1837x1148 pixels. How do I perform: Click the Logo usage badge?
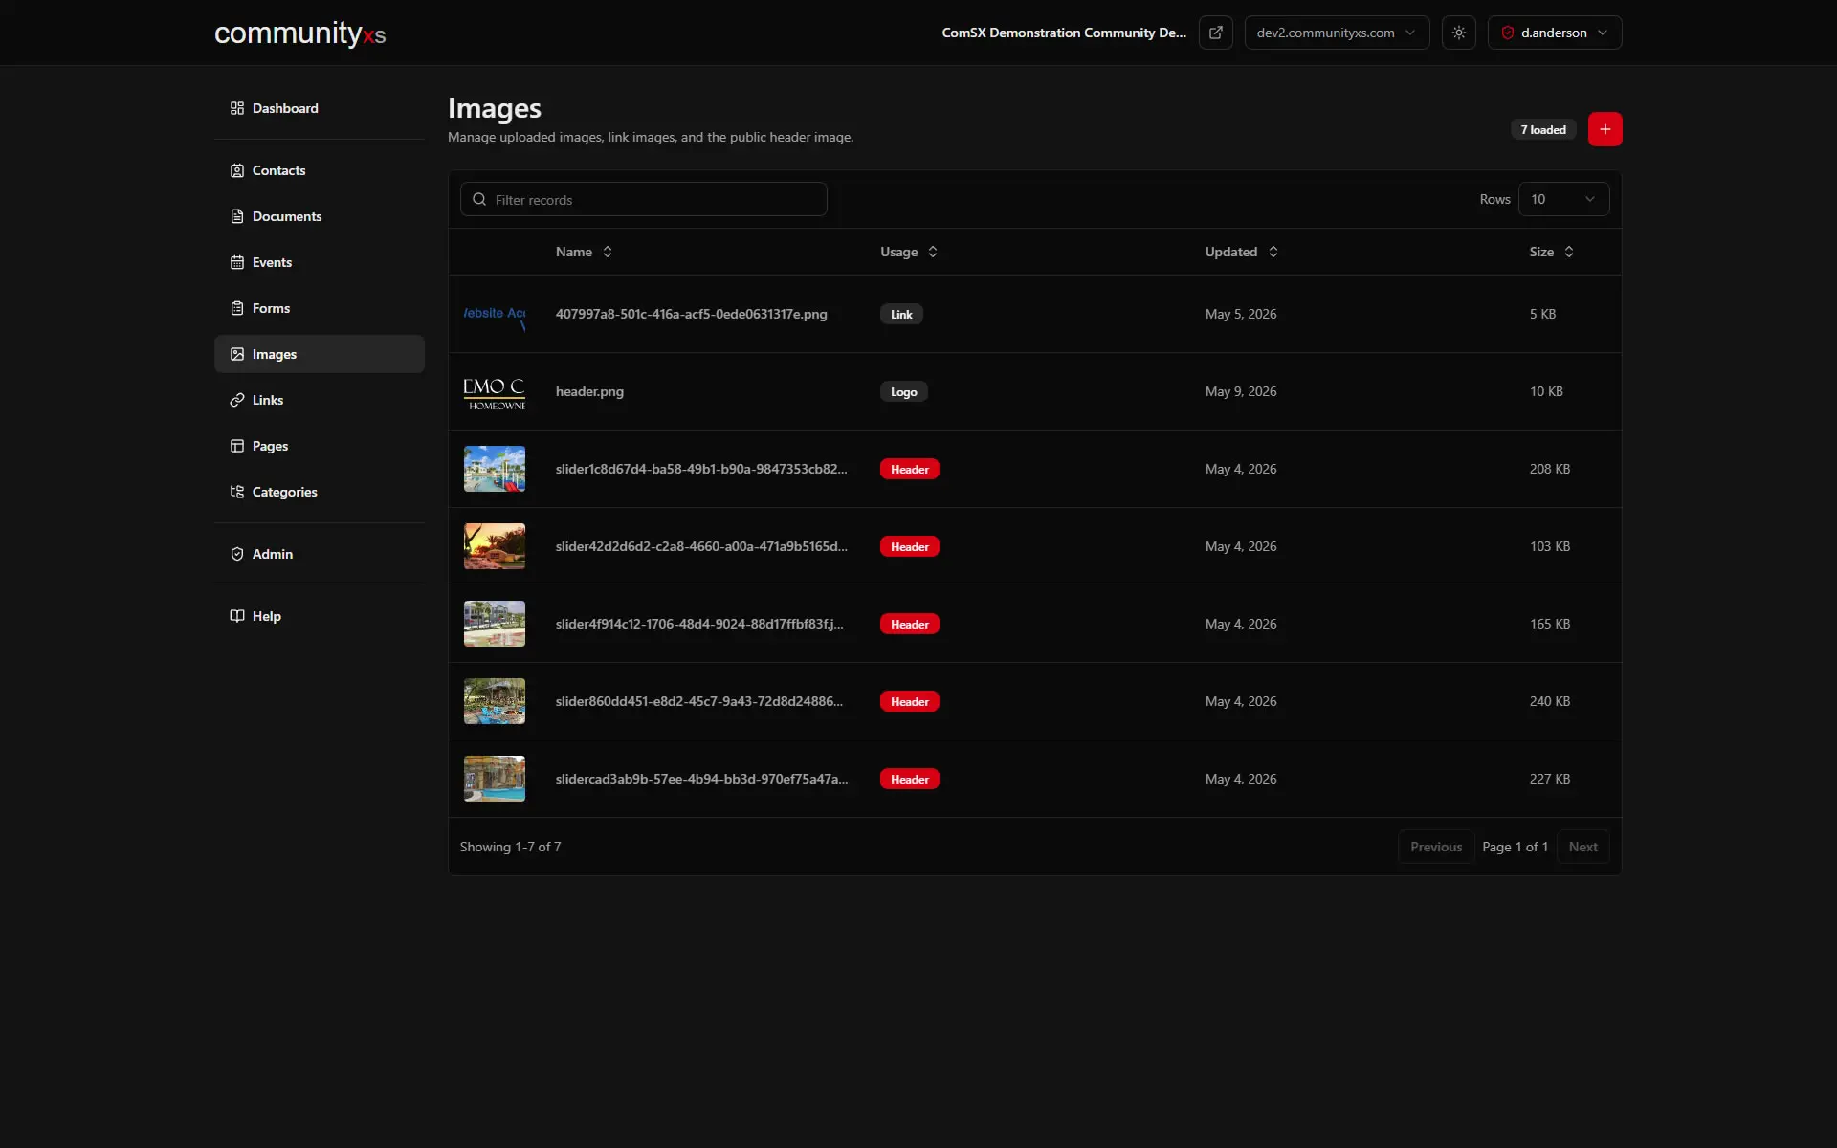(904, 391)
